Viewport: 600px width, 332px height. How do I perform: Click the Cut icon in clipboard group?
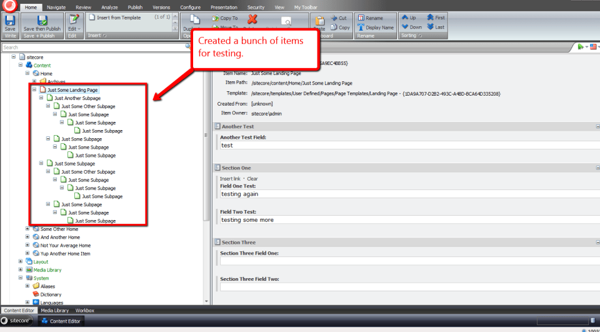pyautogui.click(x=334, y=18)
